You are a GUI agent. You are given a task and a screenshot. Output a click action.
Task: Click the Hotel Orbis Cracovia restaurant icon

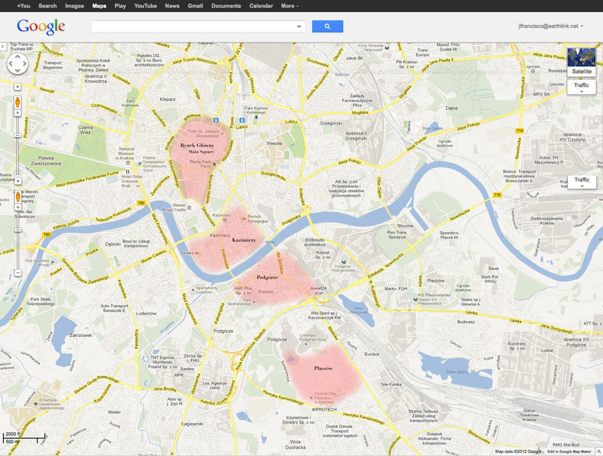pyautogui.click(x=128, y=172)
